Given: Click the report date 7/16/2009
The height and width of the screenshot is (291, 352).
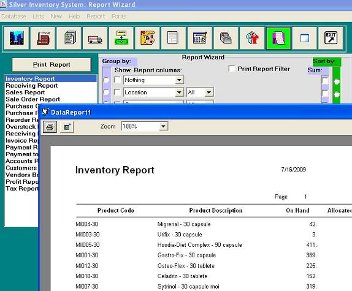Looking at the screenshot, I should tap(294, 170).
